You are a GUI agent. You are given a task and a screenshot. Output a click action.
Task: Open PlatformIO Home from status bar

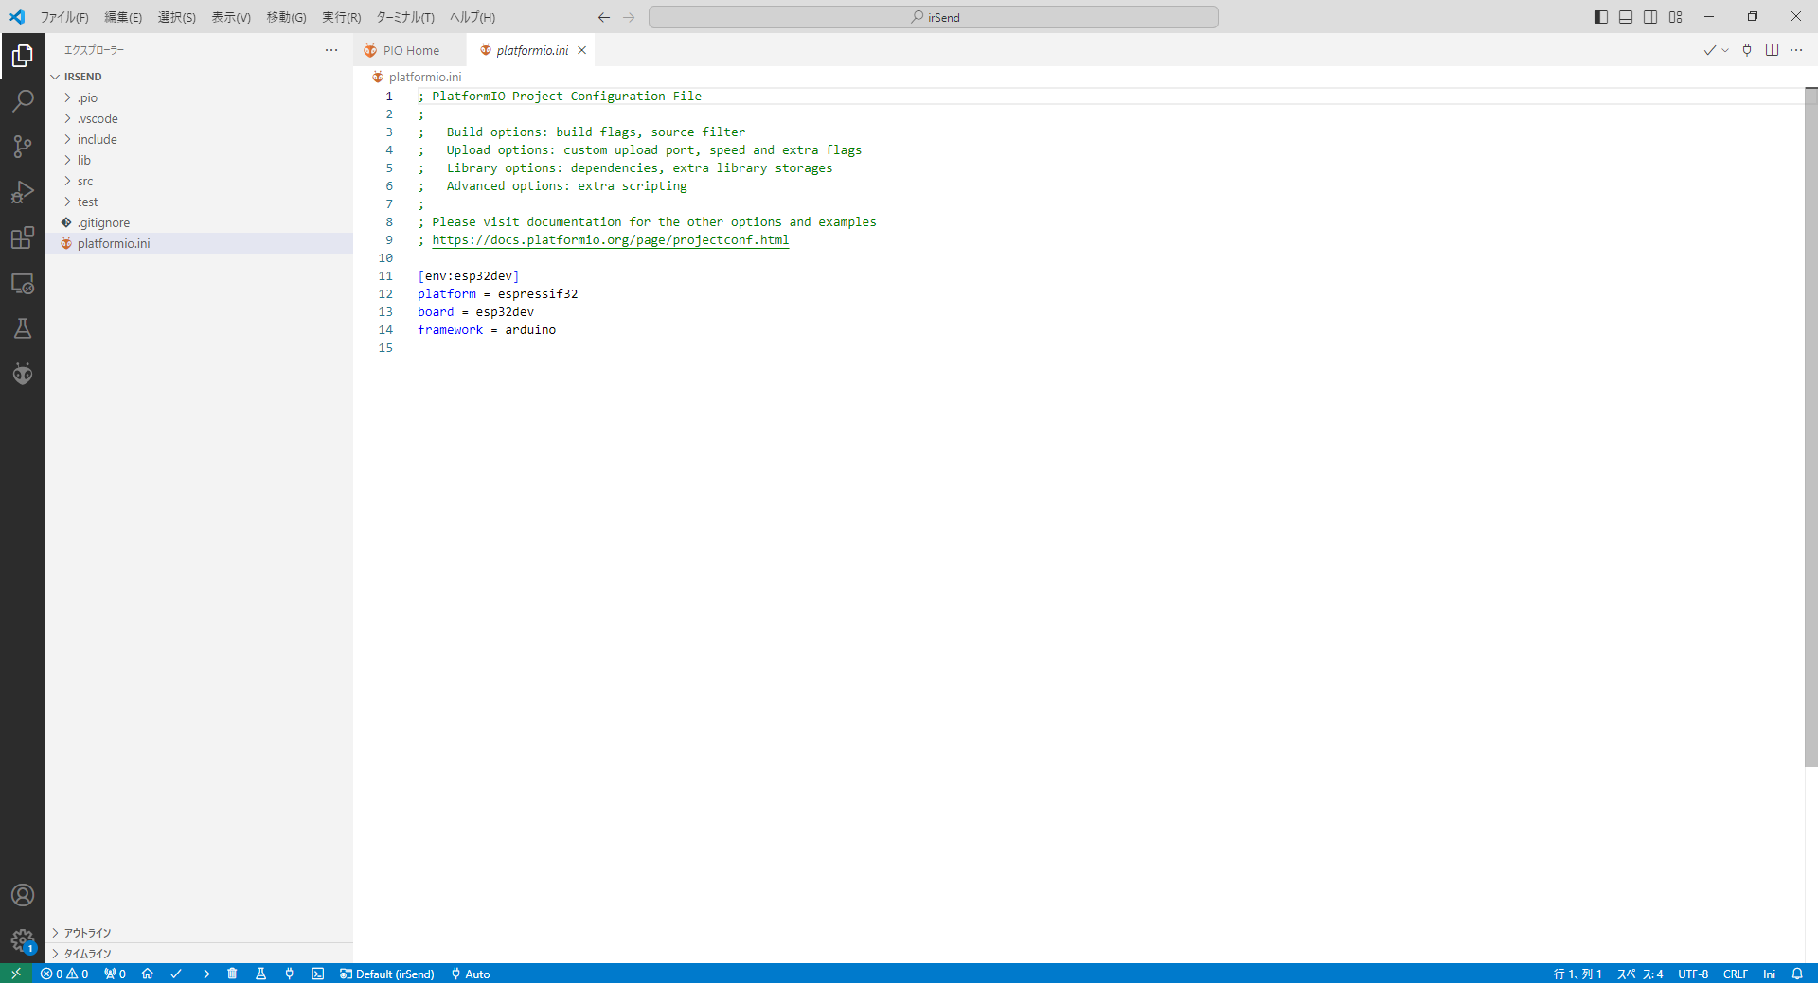click(147, 974)
